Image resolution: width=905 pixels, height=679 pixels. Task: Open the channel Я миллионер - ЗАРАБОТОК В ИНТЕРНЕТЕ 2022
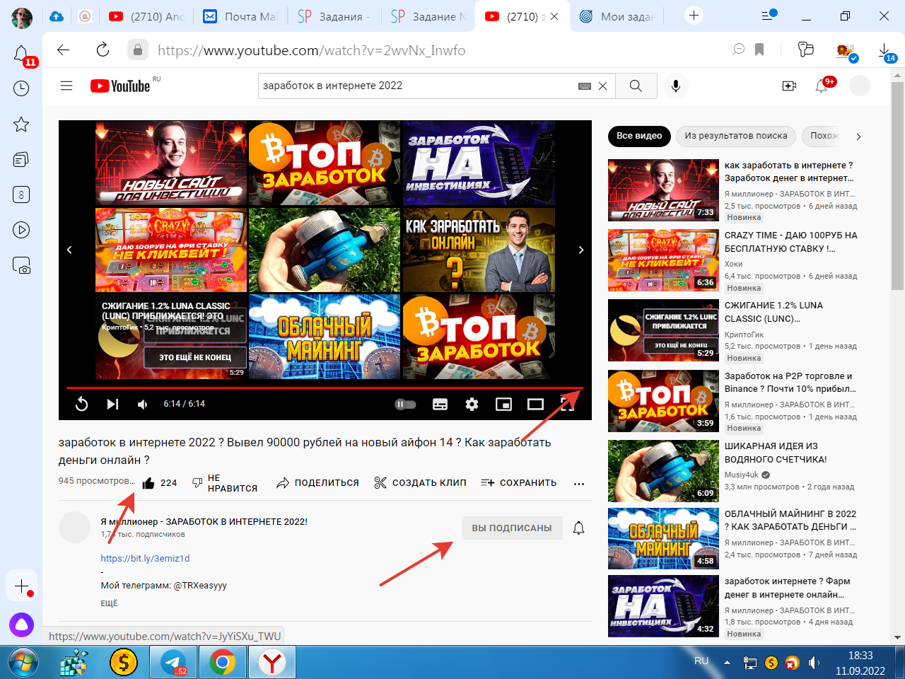[x=204, y=521]
